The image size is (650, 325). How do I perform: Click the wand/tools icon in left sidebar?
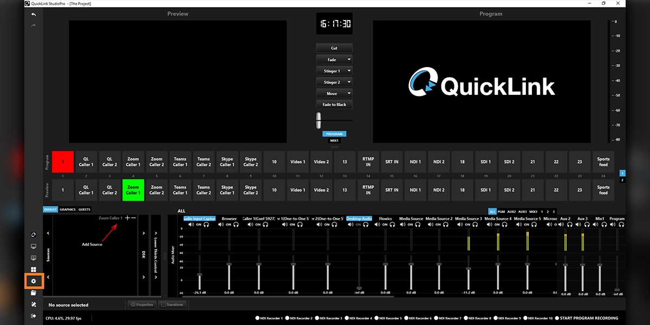coord(34,304)
